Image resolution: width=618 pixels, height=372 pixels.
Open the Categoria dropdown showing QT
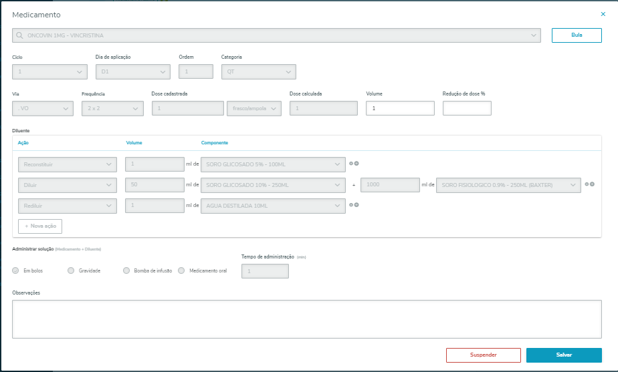tap(258, 71)
